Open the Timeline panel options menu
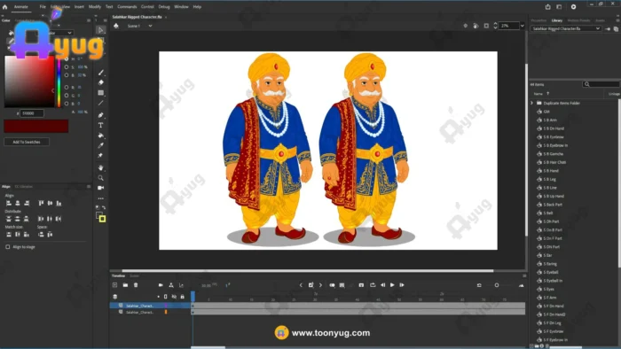 tap(524, 275)
